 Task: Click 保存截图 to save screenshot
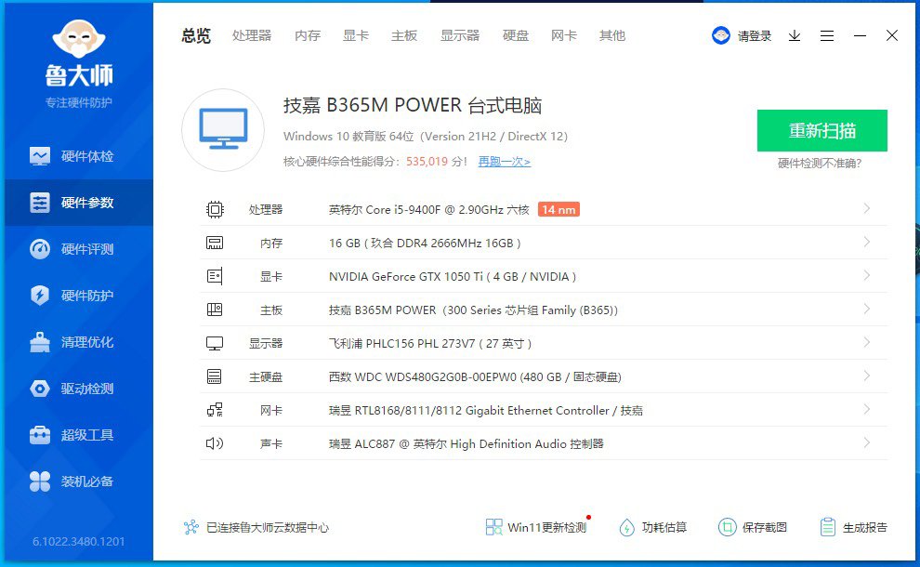coord(752,527)
